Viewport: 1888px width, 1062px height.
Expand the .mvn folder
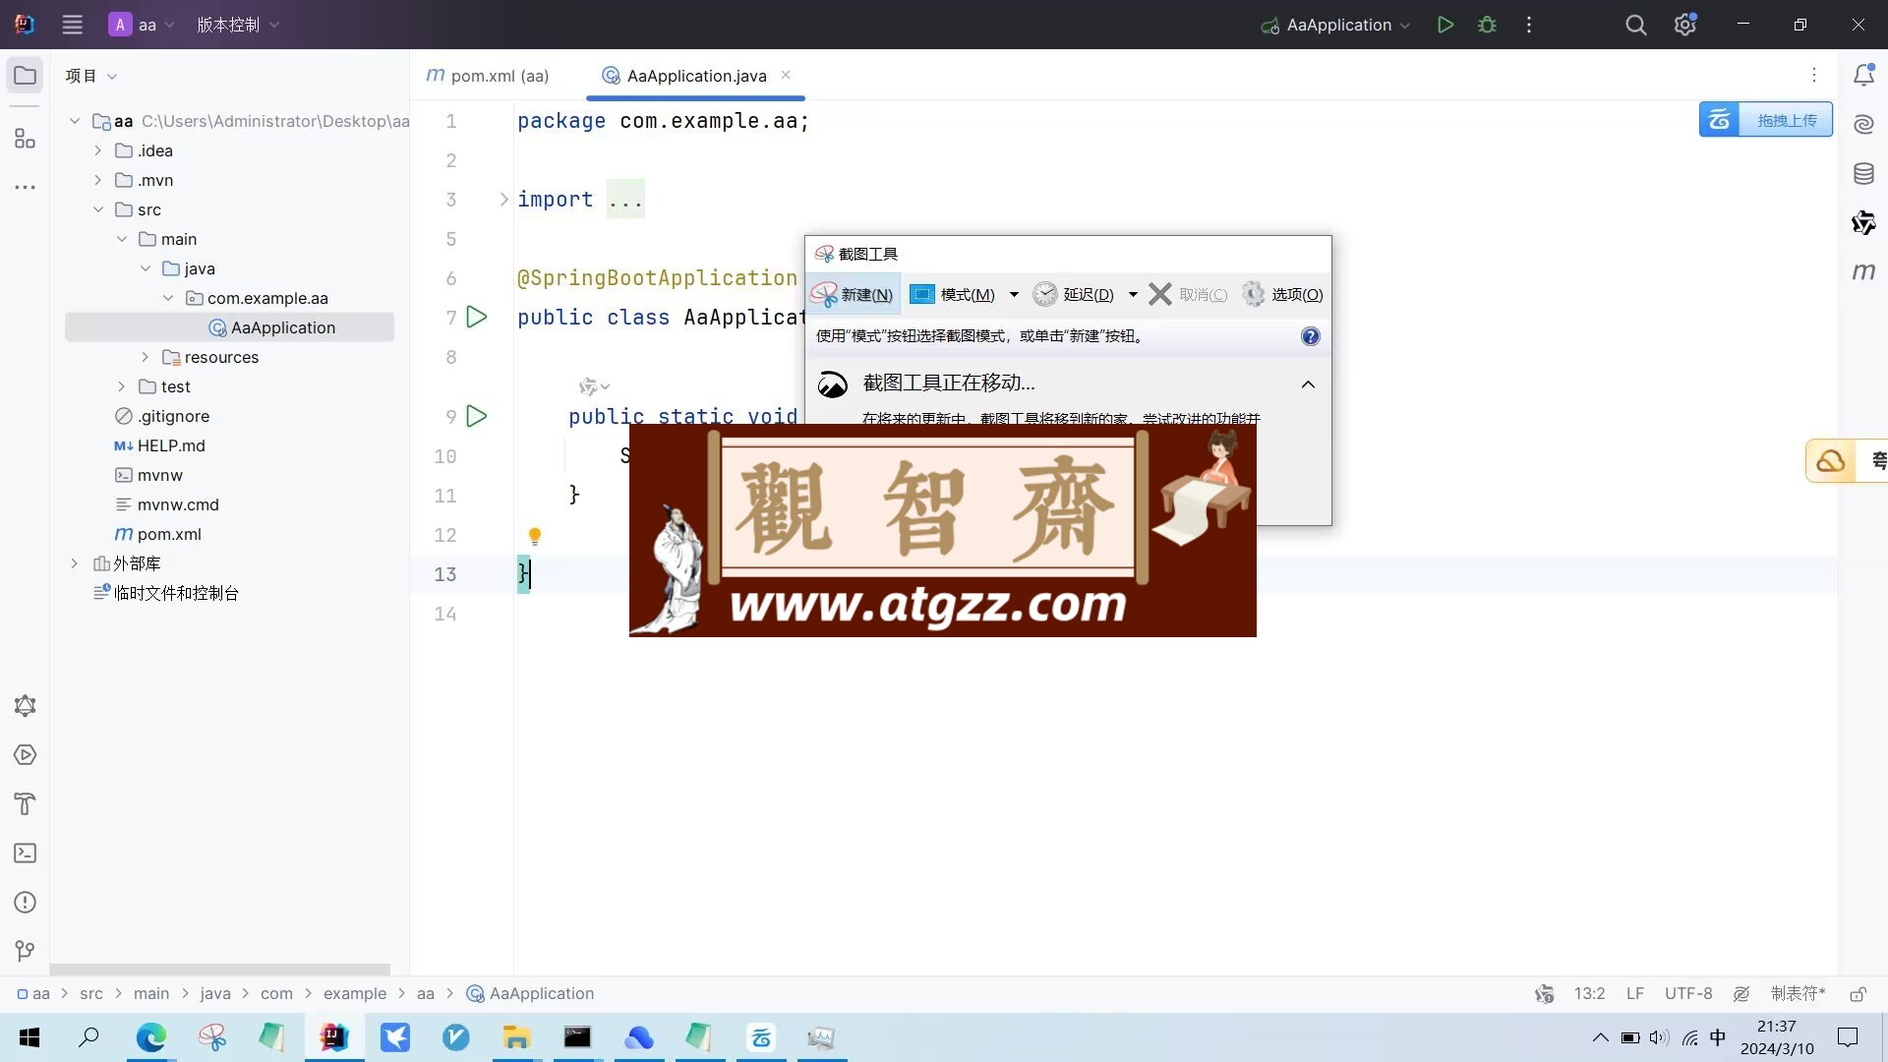point(97,180)
